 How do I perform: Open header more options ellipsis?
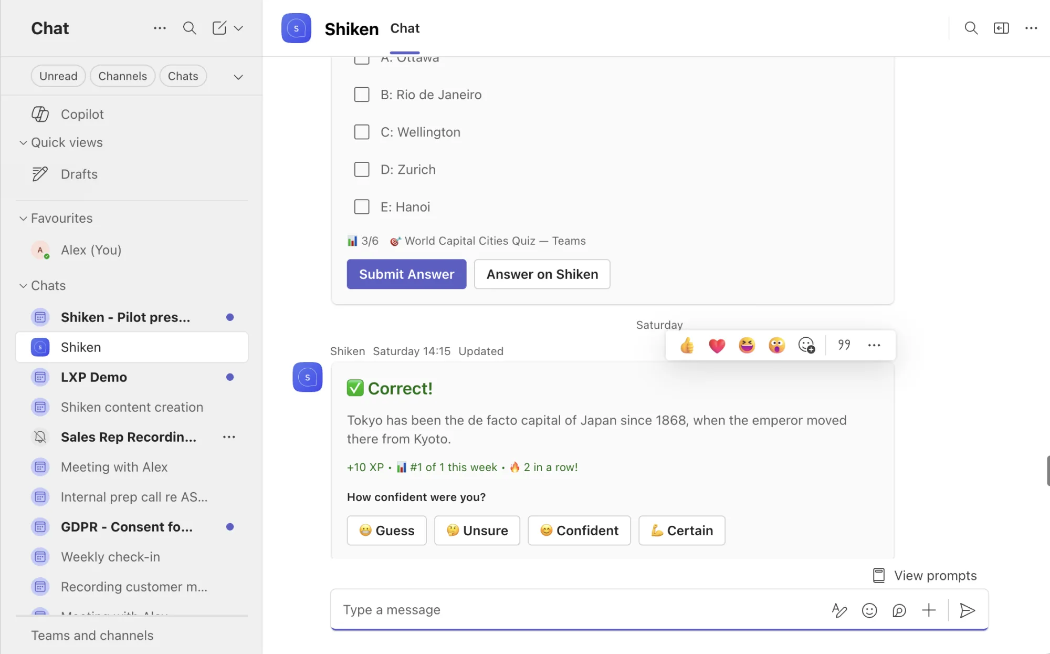pos(1031,28)
